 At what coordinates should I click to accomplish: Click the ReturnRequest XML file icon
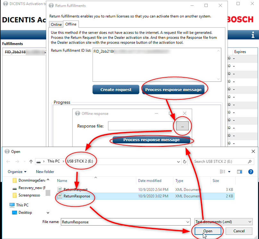click(60, 190)
